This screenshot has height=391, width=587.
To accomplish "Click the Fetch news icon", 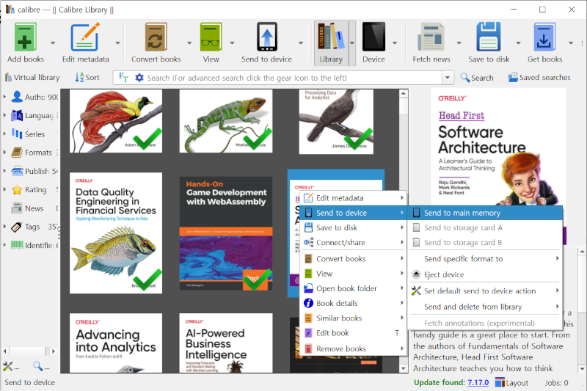I will point(431,37).
